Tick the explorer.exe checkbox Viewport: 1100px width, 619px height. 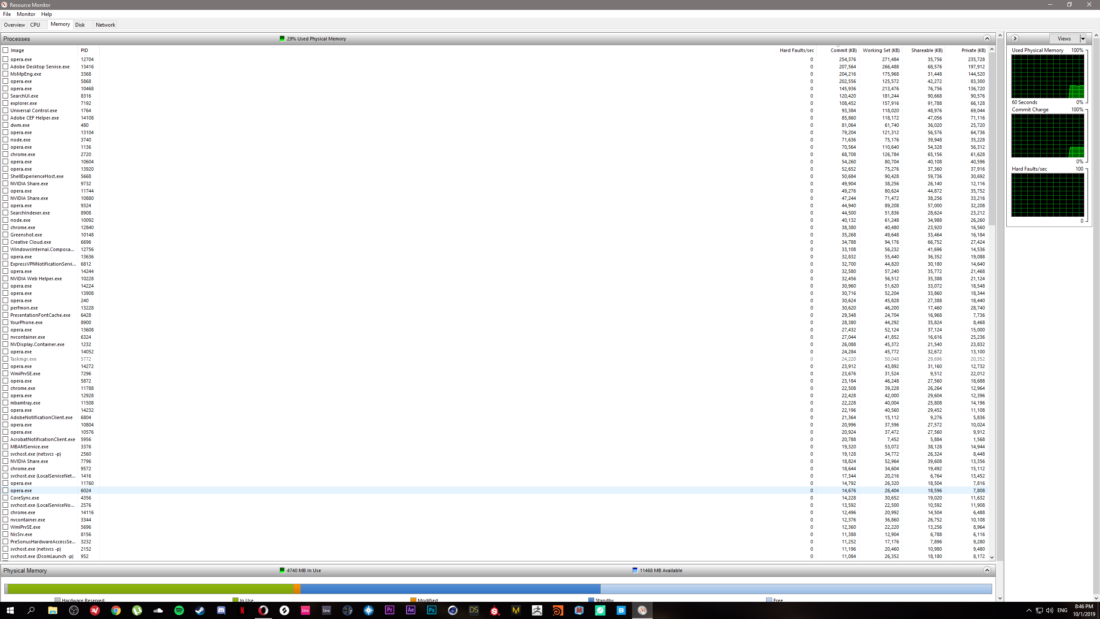pos(6,103)
